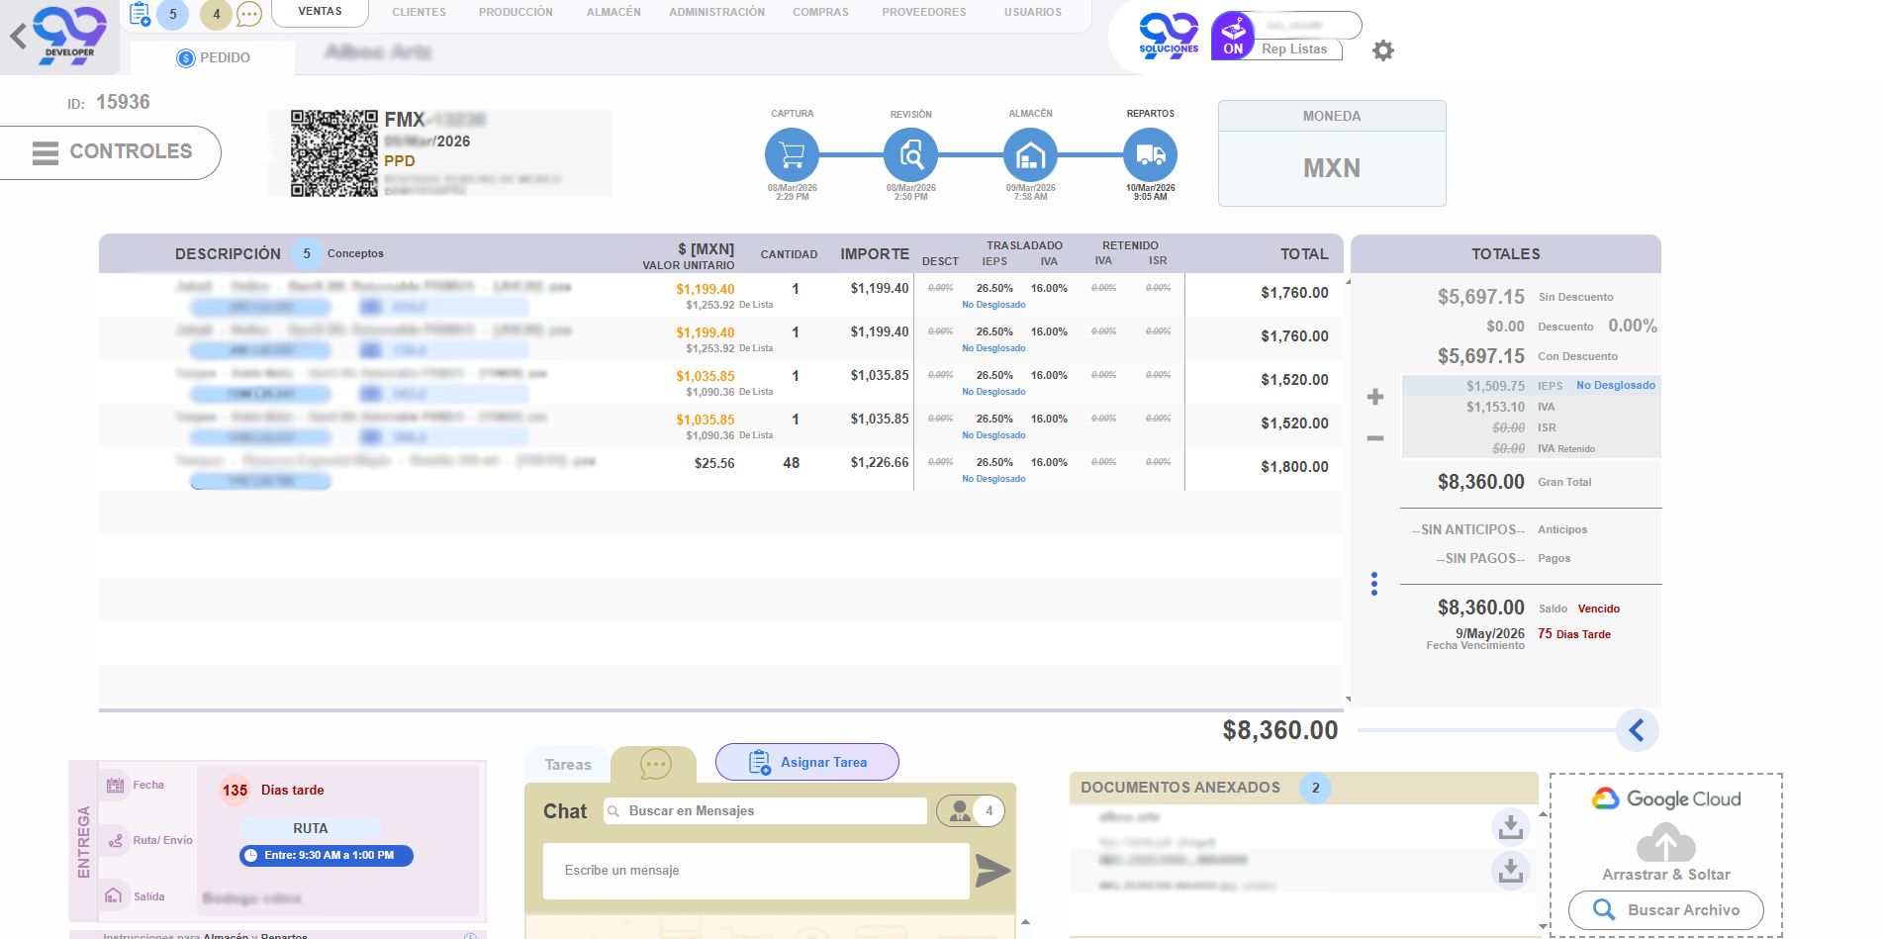1883x939 pixels.
Task: Open the CLIENTES menu
Action: pos(419,12)
